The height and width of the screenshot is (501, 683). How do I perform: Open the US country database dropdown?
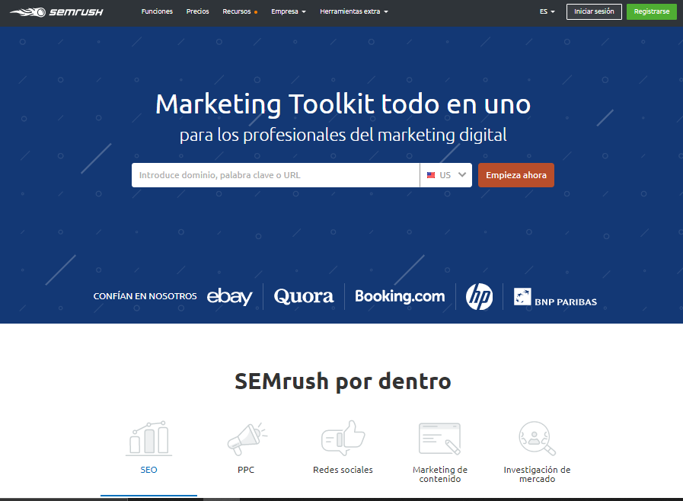click(x=446, y=175)
